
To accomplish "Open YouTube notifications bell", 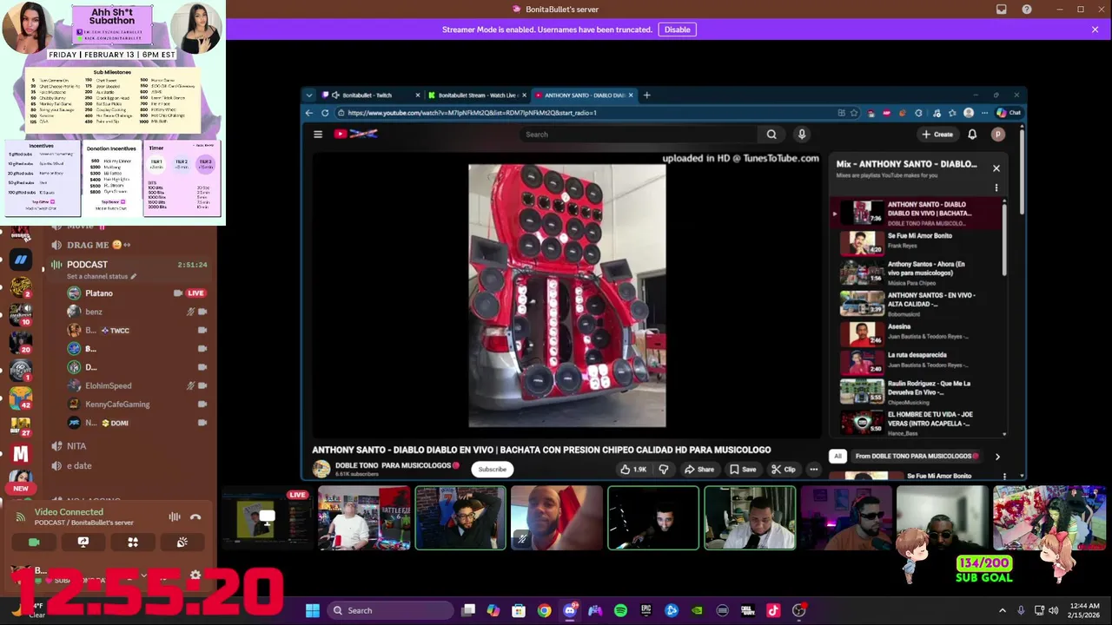I will (x=972, y=135).
